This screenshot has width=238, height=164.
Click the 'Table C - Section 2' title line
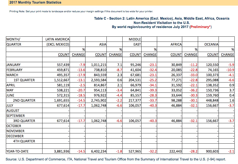click(162, 18)
